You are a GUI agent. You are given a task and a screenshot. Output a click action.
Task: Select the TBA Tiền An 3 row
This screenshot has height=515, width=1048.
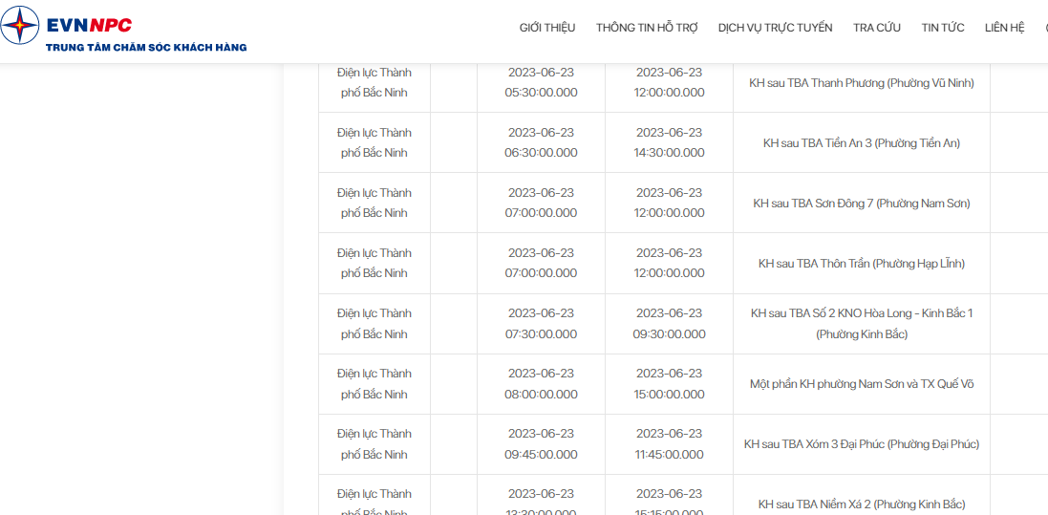pyautogui.click(x=683, y=142)
